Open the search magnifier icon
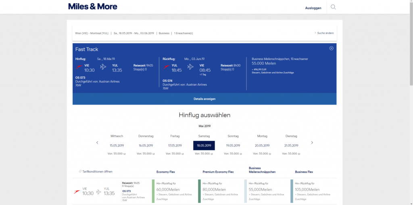 click(x=333, y=7)
